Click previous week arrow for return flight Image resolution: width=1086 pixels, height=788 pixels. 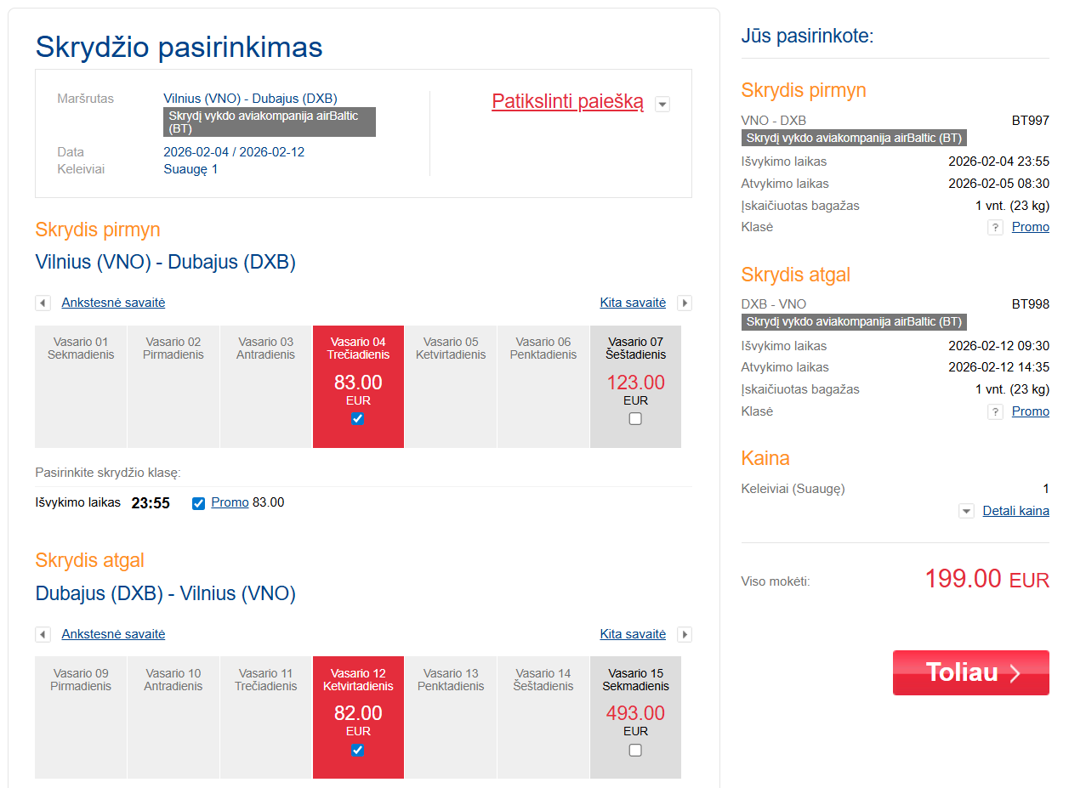click(43, 635)
